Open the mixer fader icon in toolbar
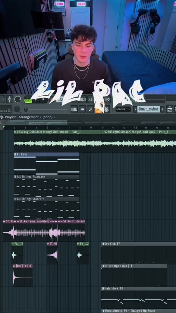The height and width of the screenshot is (313, 176). (x=9, y=99)
